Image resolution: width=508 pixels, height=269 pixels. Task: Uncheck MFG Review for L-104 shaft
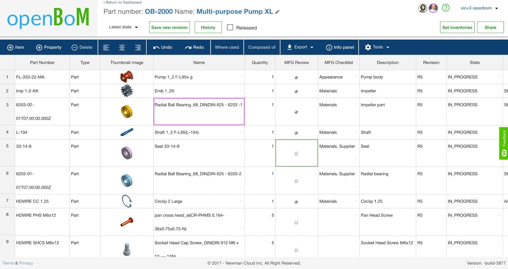click(x=296, y=133)
